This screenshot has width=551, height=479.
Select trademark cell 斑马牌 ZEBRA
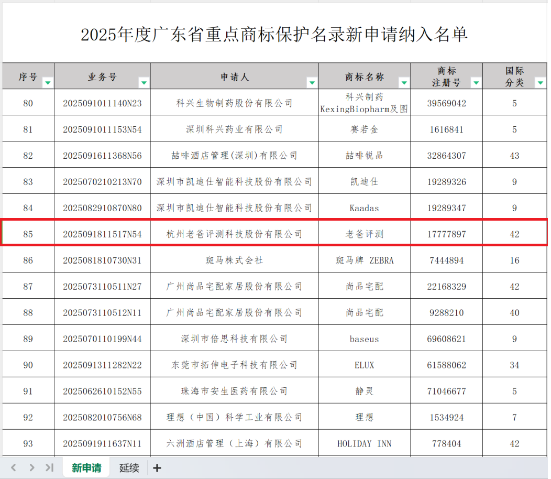(365, 259)
